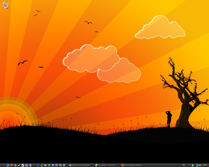Click the Show Desktop quick launch icon
Image resolution: width=209 pixels, height=167 pixels.
(x=8, y=165)
